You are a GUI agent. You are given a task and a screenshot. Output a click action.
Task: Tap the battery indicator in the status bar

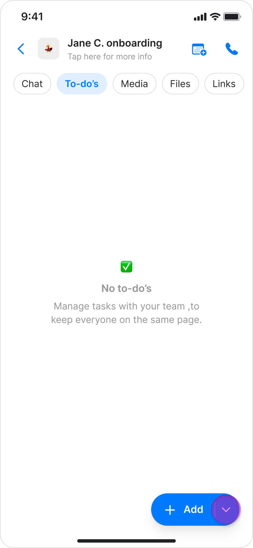pos(232,17)
